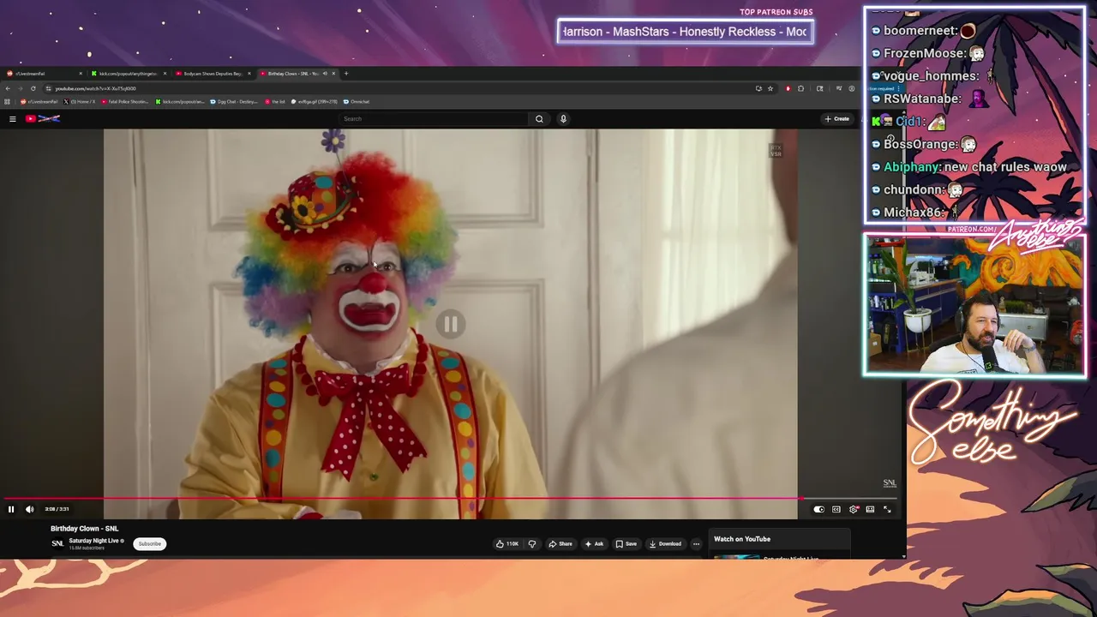This screenshot has width=1097, height=617.
Task: Open the apps grid in the bookmarks bar
Action: tap(7, 102)
